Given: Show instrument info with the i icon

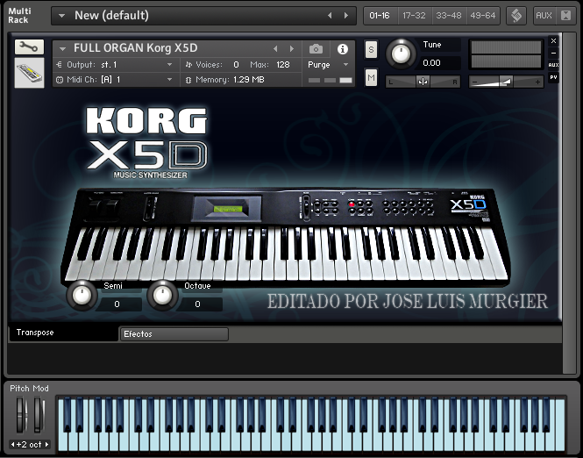Looking at the screenshot, I should point(343,49).
